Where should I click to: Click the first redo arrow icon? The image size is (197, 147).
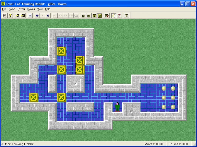66,16
